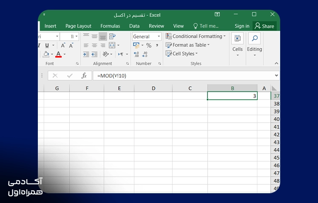Open Merge & Center dropdown arrow
The height and width of the screenshot is (203, 318).
click(119, 45)
